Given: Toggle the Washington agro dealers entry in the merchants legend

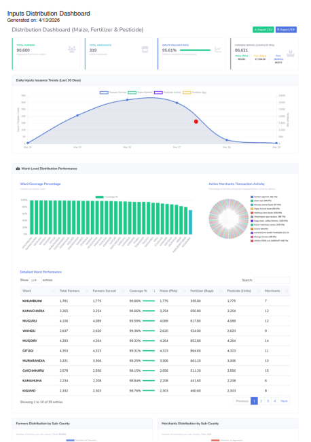Looking at the screenshot, I should tap(268, 217).
